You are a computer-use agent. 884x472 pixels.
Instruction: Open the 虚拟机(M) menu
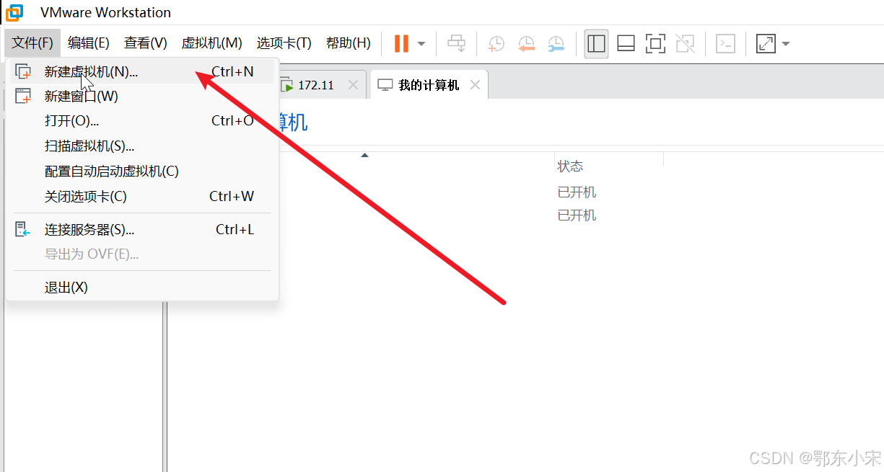click(211, 43)
